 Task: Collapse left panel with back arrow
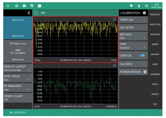pyautogui.click(x=29, y=13)
